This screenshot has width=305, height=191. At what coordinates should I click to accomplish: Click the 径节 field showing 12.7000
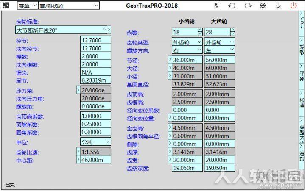(95, 40)
